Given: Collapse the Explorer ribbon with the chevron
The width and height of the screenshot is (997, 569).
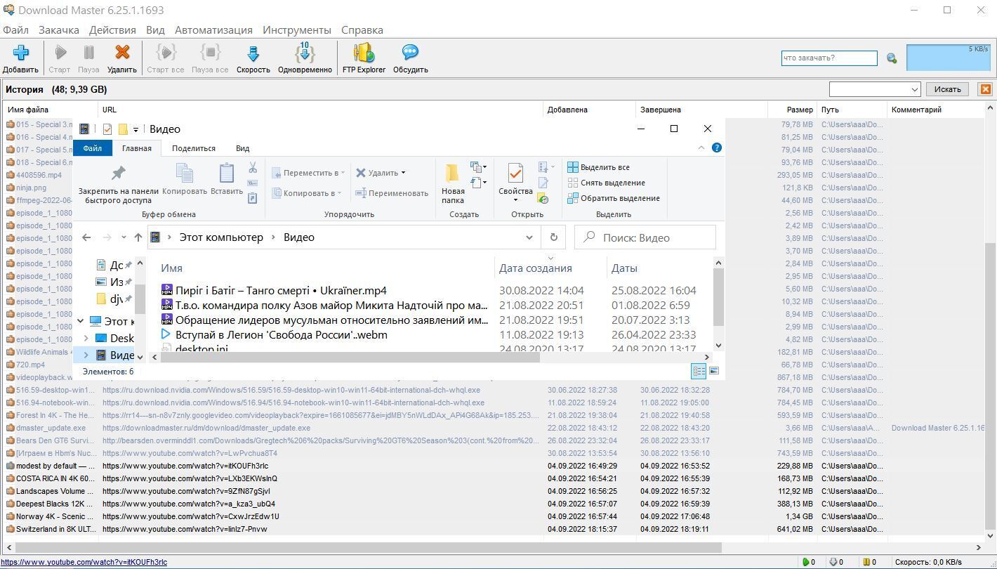Looking at the screenshot, I should tap(701, 148).
